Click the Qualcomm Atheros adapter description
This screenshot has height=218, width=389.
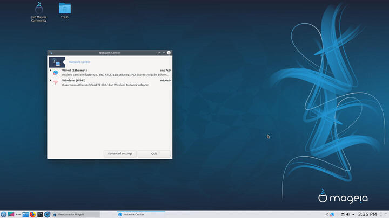coord(105,85)
